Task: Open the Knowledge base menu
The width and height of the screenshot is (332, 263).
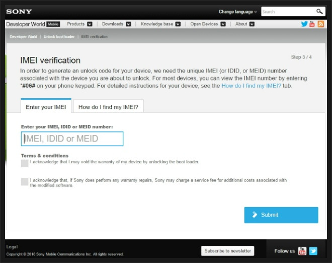Action: pos(157,24)
